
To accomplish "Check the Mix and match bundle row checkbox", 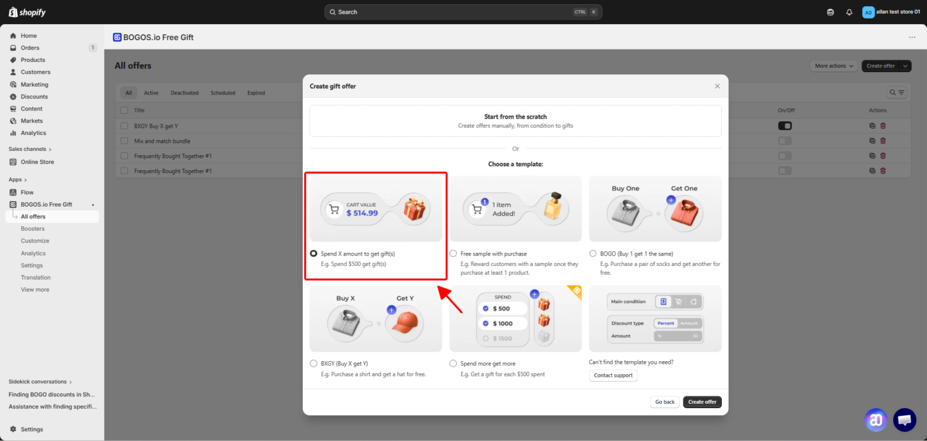I will pos(124,141).
